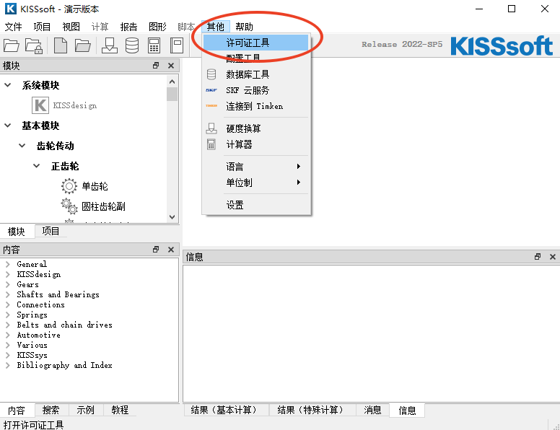
Task: Open the database tool toolbar icon
Action: coord(132,45)
